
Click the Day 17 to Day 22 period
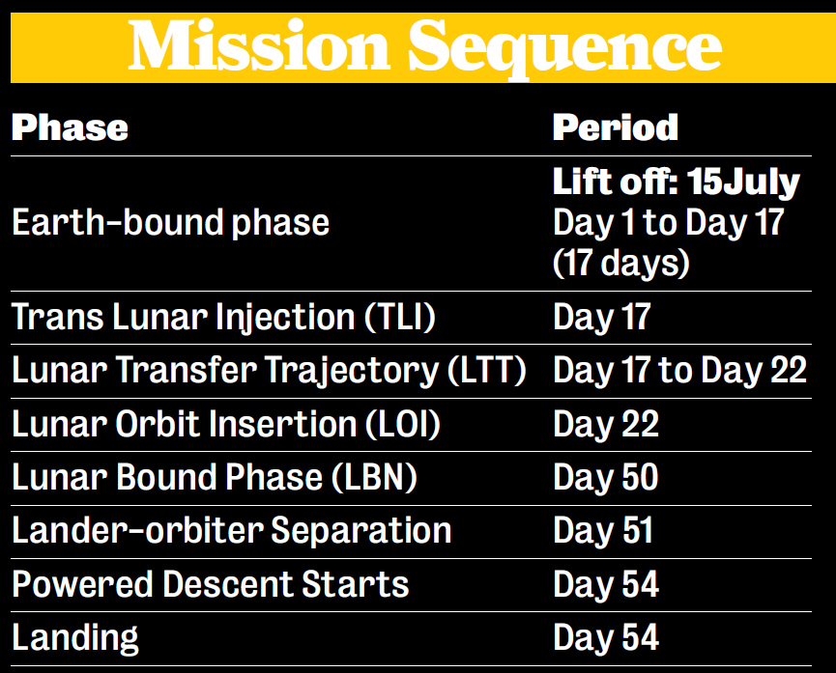click(x=679, y=371)
